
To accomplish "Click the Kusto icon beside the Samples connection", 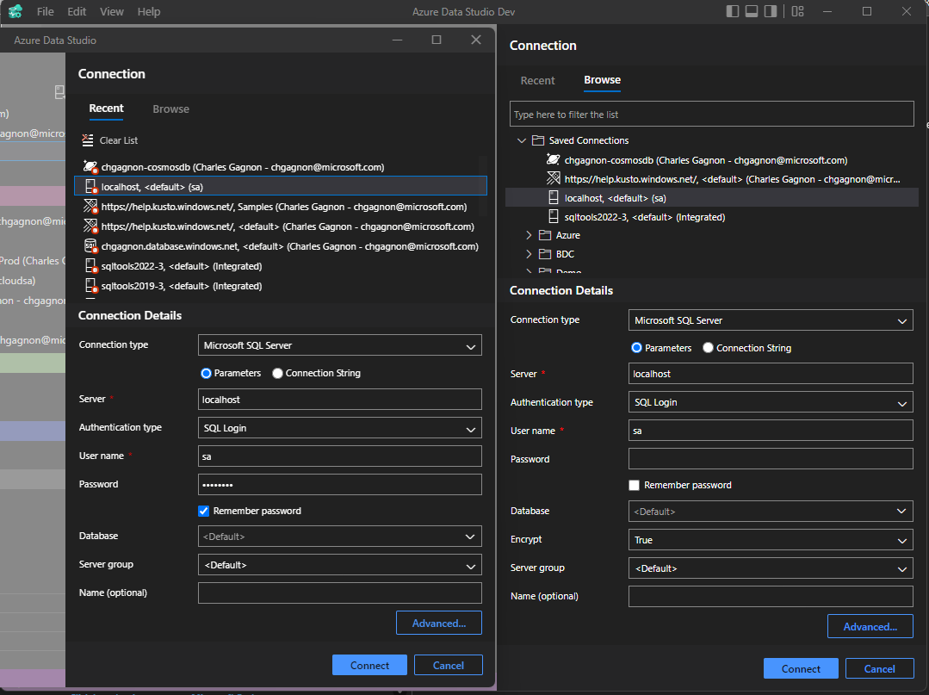I will (90, 206).
